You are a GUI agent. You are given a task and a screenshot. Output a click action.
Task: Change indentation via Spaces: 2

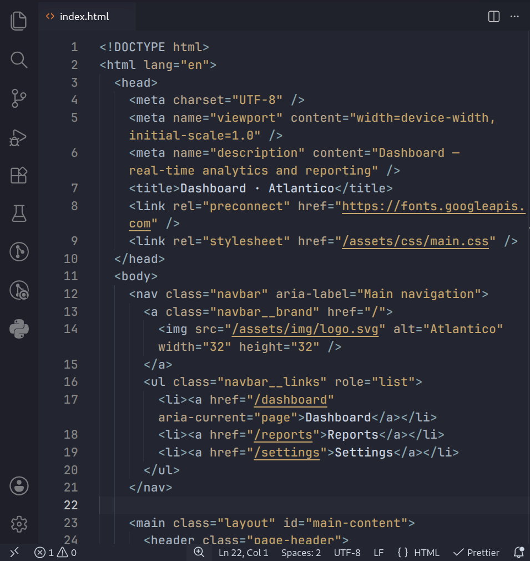pyautogui.click(x=301, y=553)
